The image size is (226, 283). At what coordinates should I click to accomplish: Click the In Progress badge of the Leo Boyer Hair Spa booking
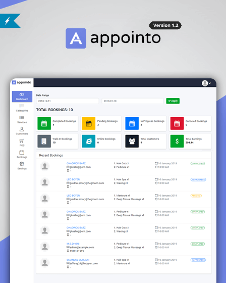tap(198, 179)
